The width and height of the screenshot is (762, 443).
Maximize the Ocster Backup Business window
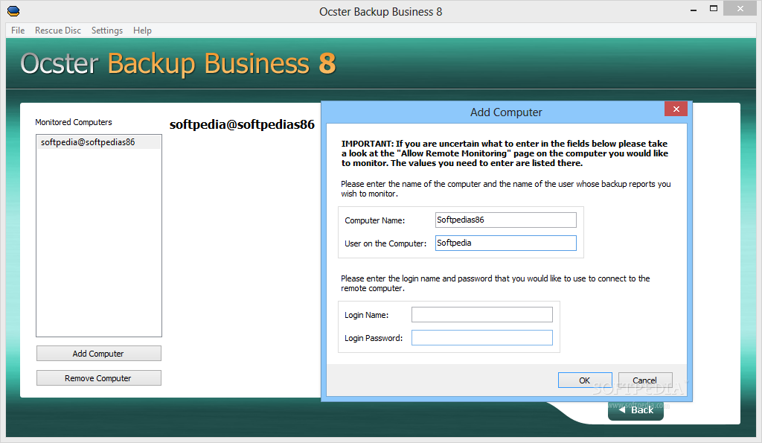point(714,9)
